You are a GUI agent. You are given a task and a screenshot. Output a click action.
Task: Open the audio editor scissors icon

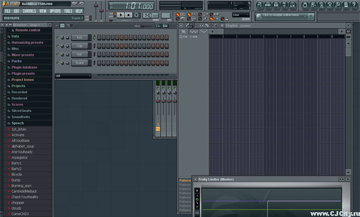point(330,5)
